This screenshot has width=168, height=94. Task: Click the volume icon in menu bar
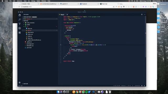coord(137,1)
